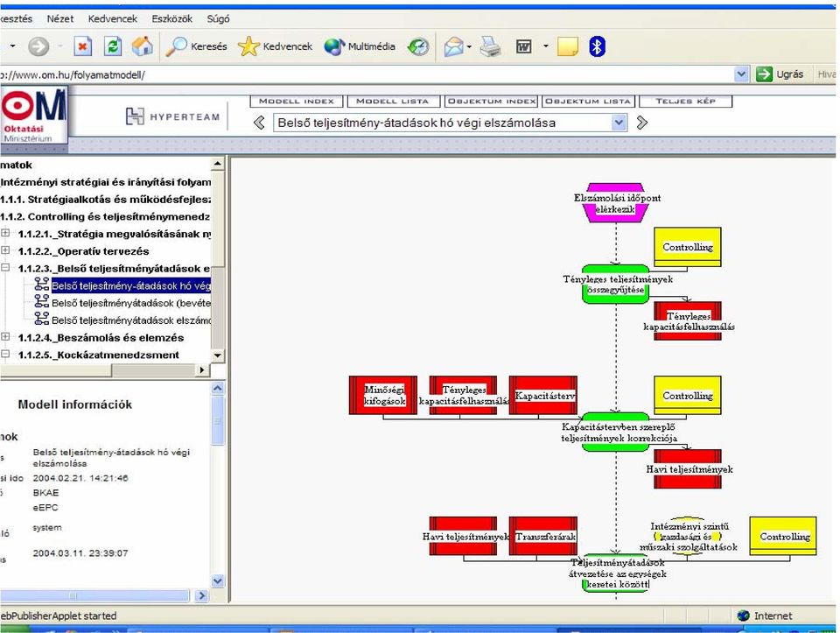Select Transzferárak red box
Image resolution: width=840 pixels, height=633 pixels.
coord(543,536)
